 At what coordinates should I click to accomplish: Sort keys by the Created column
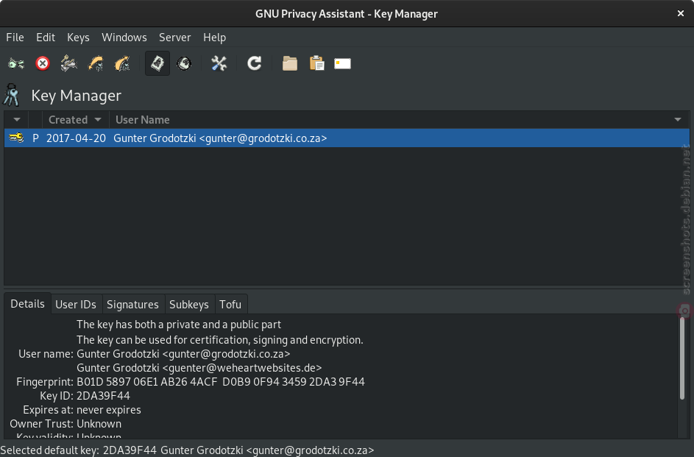click(x=75, y=120)
